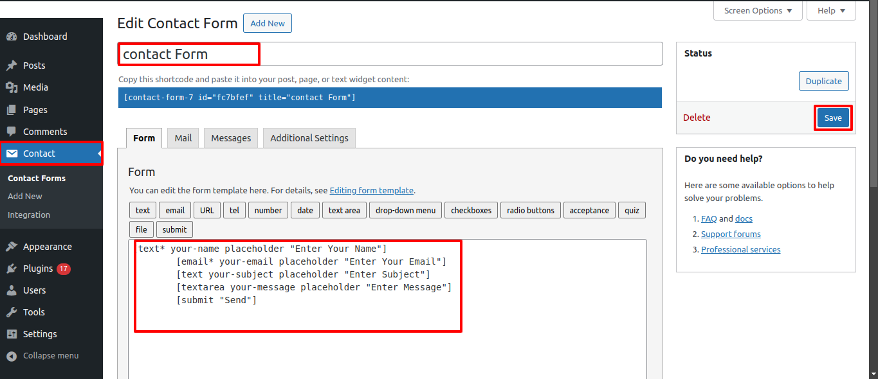This screenshot has height=379, width=878.
Task: Collapse the admin sidebar menu
Action: click(42, 356)
